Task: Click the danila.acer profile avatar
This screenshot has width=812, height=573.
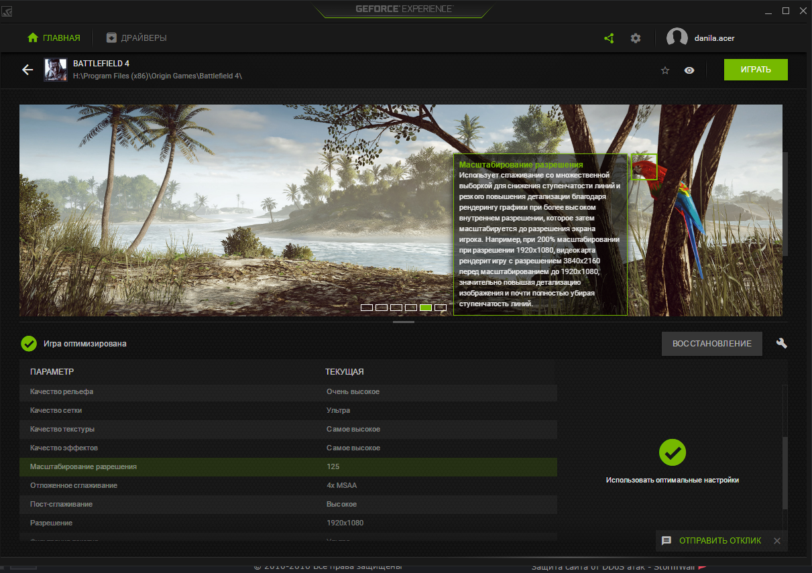Action: coord(677,38)
